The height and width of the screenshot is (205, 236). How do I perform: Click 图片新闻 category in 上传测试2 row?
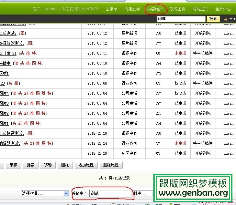(x=129, y=33)
